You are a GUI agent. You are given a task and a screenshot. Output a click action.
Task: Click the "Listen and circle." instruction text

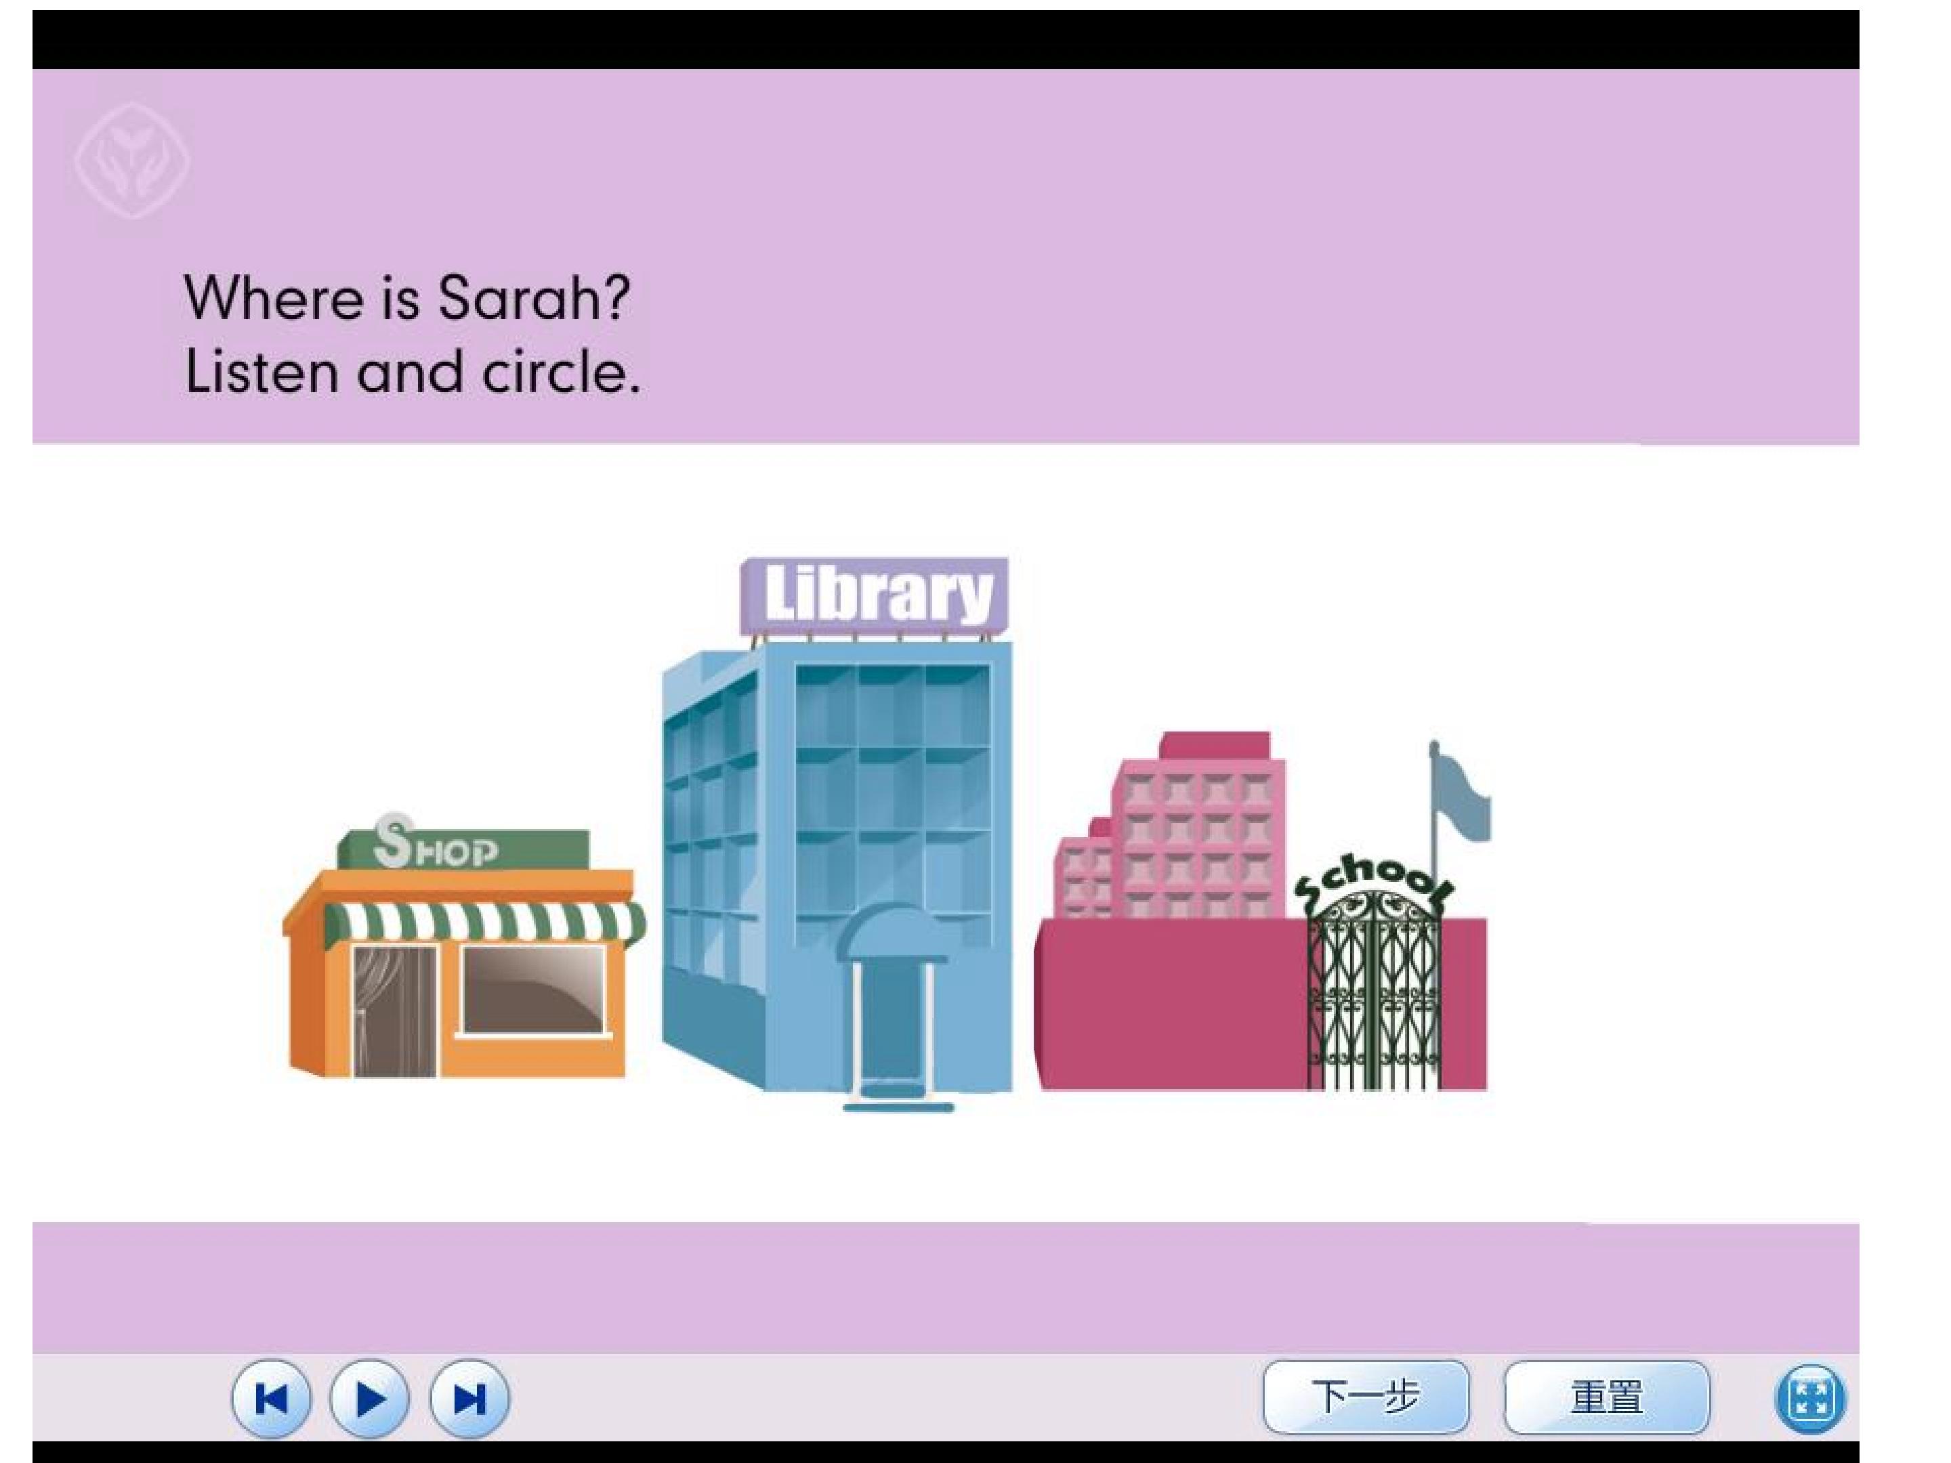tap(412, 372)
